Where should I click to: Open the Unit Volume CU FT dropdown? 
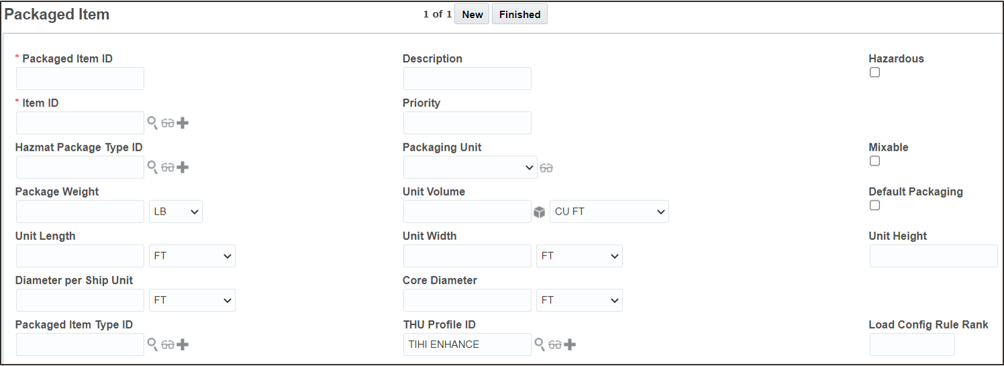coord(609,212)
